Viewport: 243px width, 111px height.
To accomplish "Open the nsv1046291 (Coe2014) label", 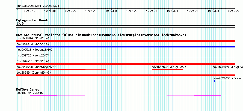I will [33, 61].
